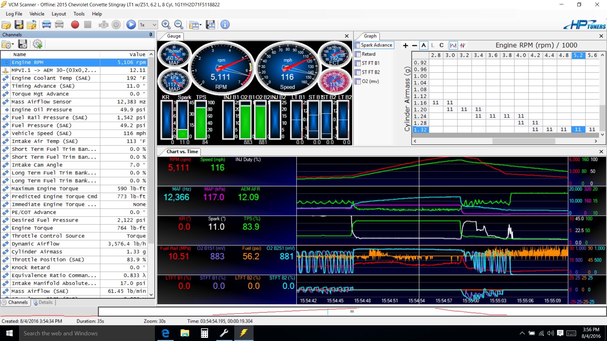607x341 pixels.
Task: Open the layout folder dropdown icon
Action: pos(195,25)
